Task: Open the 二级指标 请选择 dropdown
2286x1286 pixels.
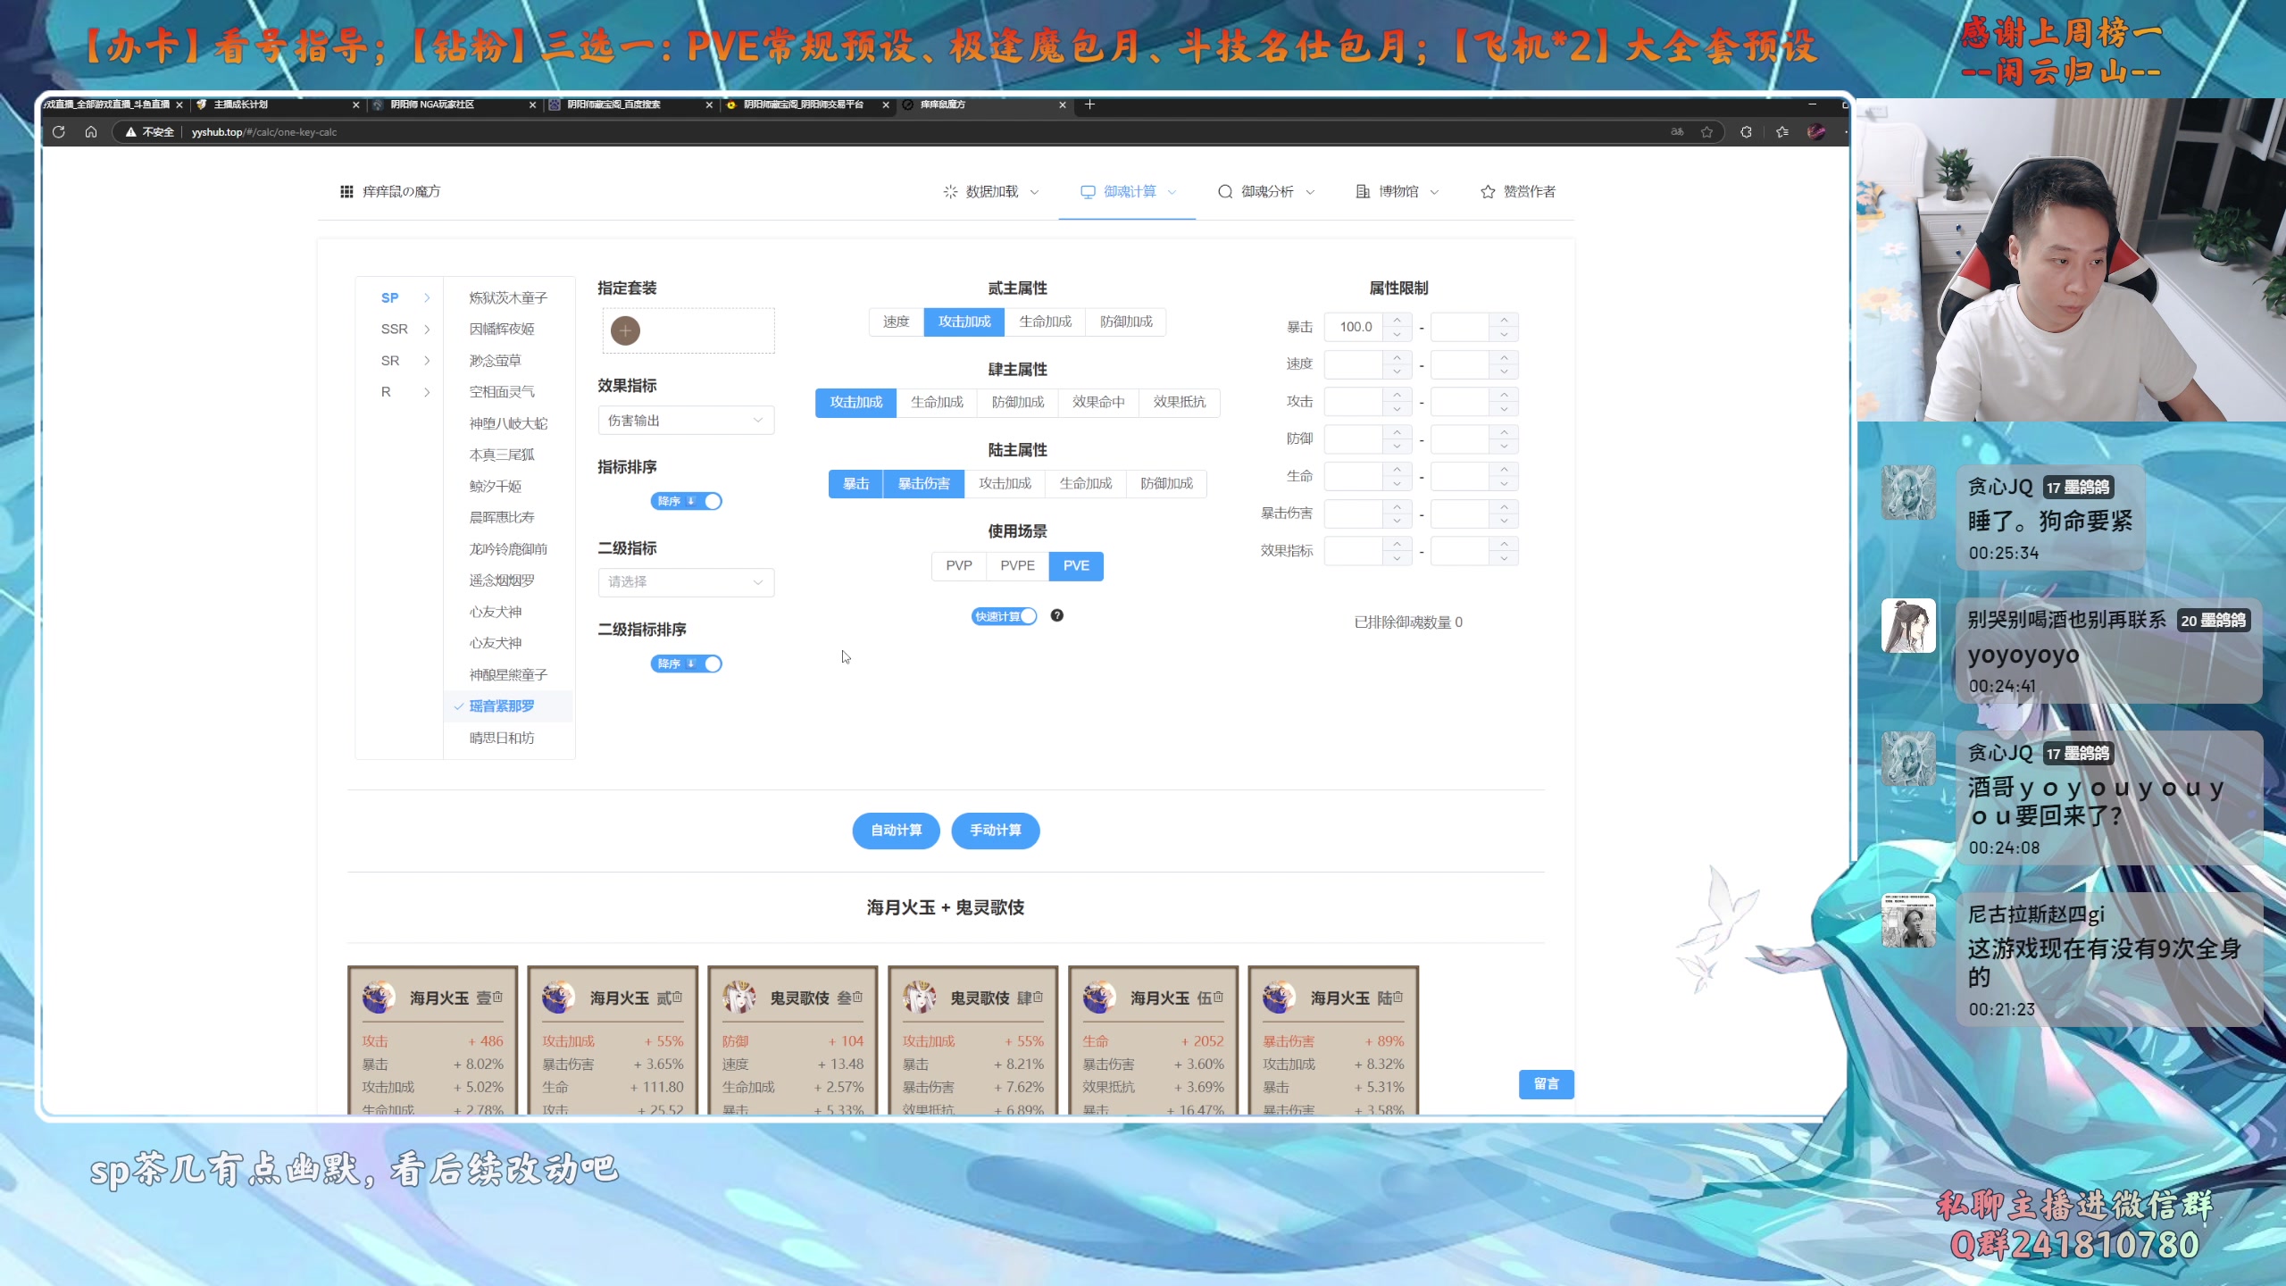Action: [686, 582]
